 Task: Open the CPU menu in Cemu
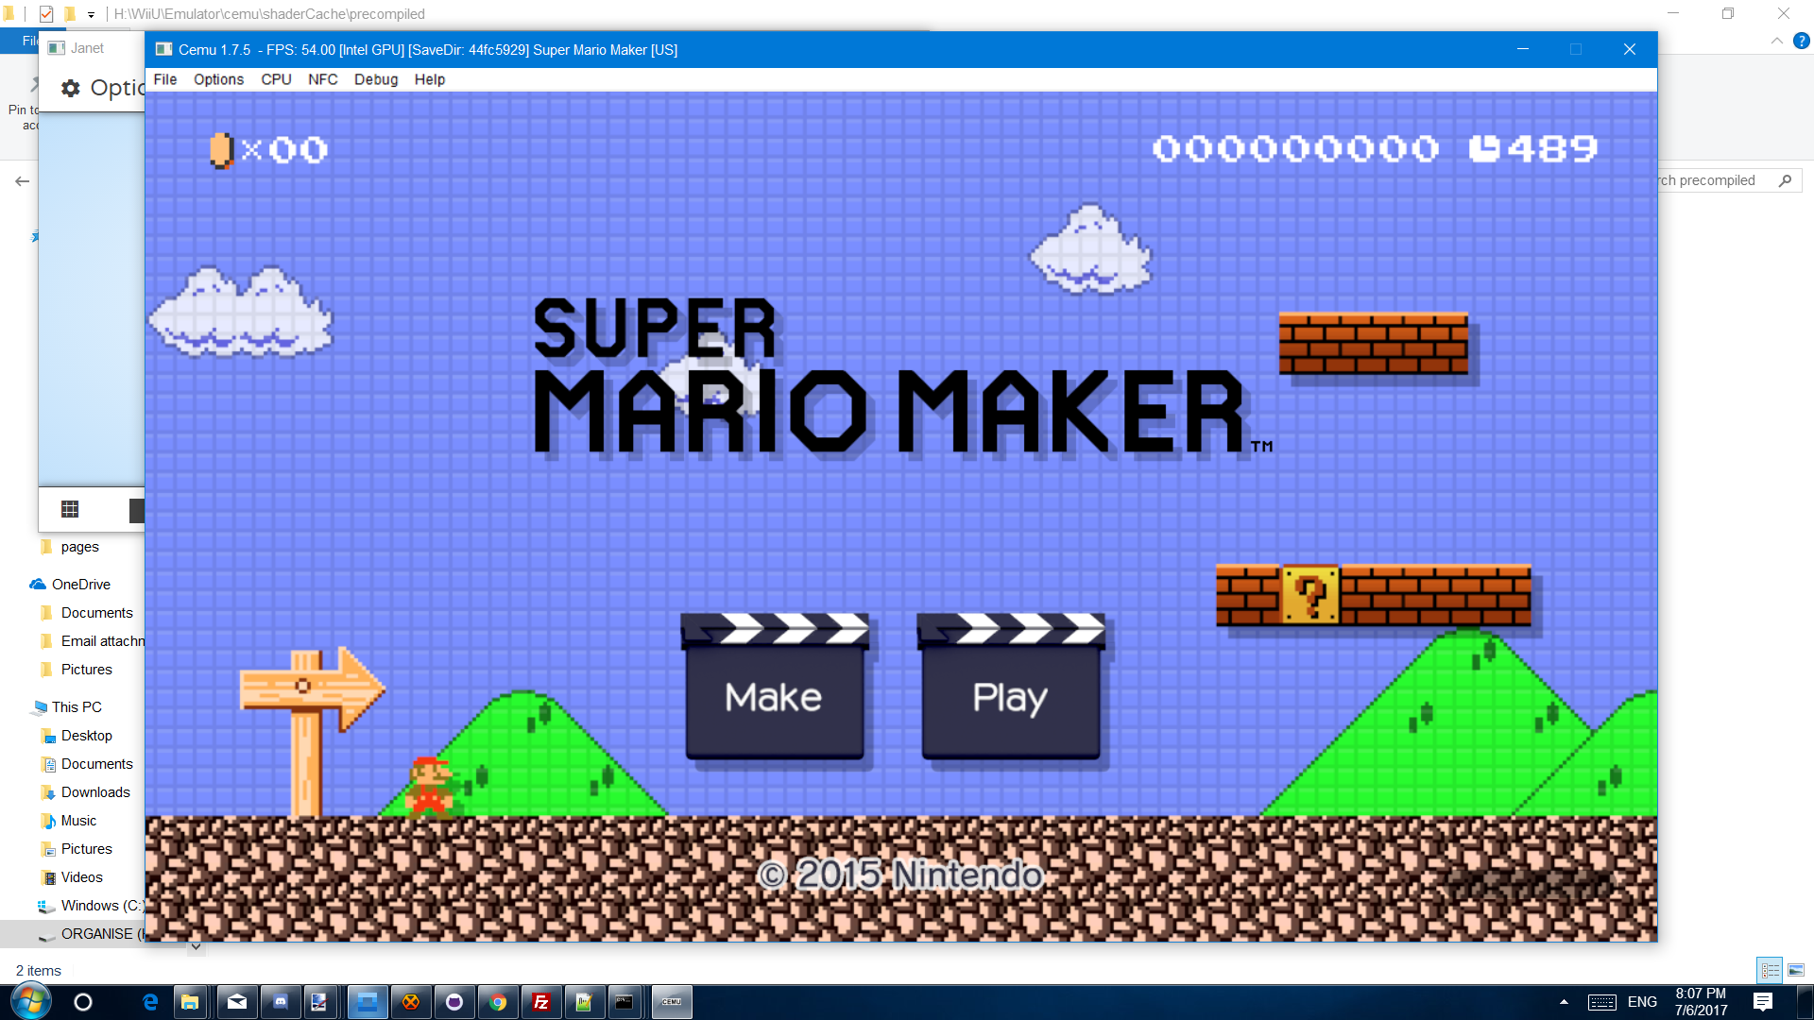pos(276,79)
